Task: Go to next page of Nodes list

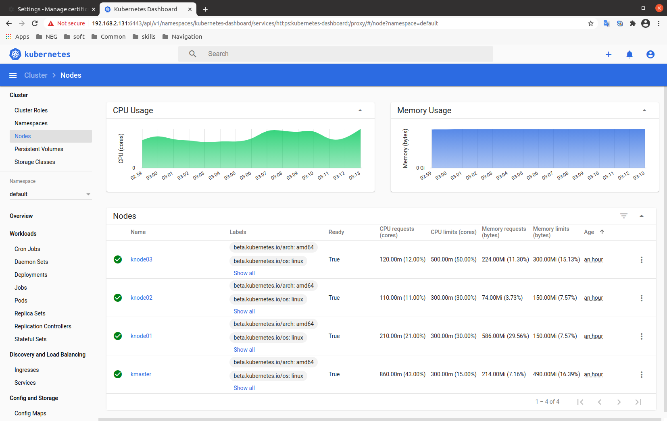Action: click(619, 402)
